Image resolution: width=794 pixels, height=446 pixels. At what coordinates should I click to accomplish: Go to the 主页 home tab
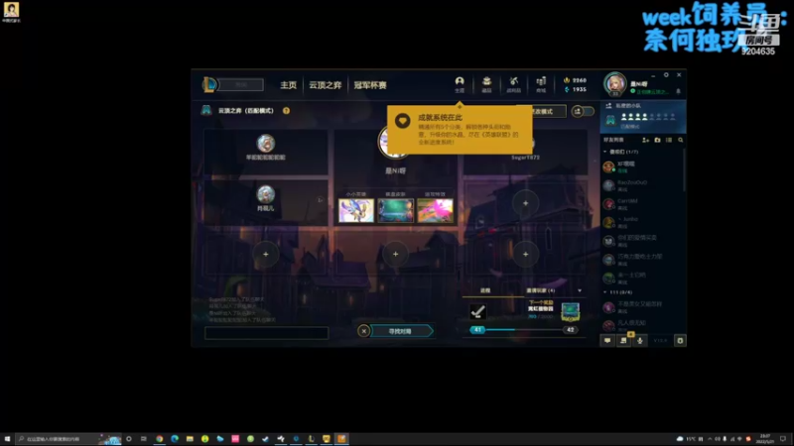click(x=289, y=85)
